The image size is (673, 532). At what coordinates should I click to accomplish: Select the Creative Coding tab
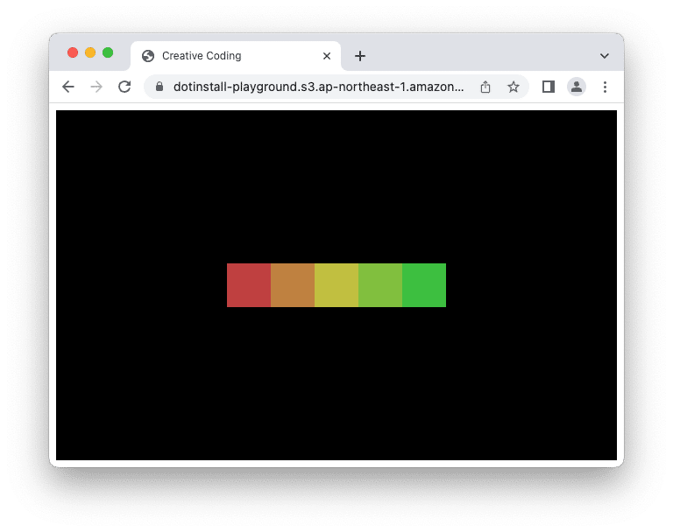pos(236,56)
